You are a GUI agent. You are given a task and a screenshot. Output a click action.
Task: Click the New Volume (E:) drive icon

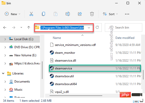(11, 56)
